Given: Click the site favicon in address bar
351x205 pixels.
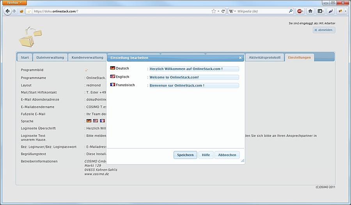Looking at the screenshot, I should pyautogui.click(x=29, y=11).
